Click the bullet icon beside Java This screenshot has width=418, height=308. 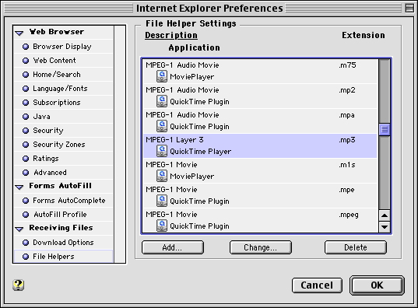26,117
